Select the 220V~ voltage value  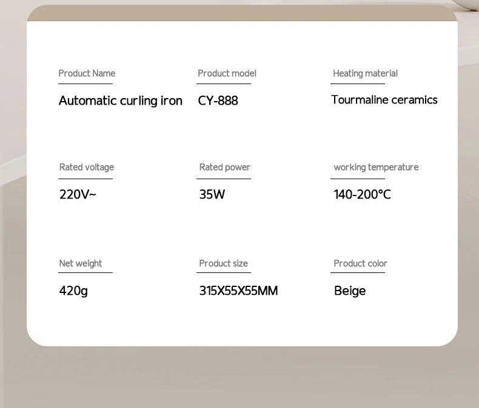[78, 194]
